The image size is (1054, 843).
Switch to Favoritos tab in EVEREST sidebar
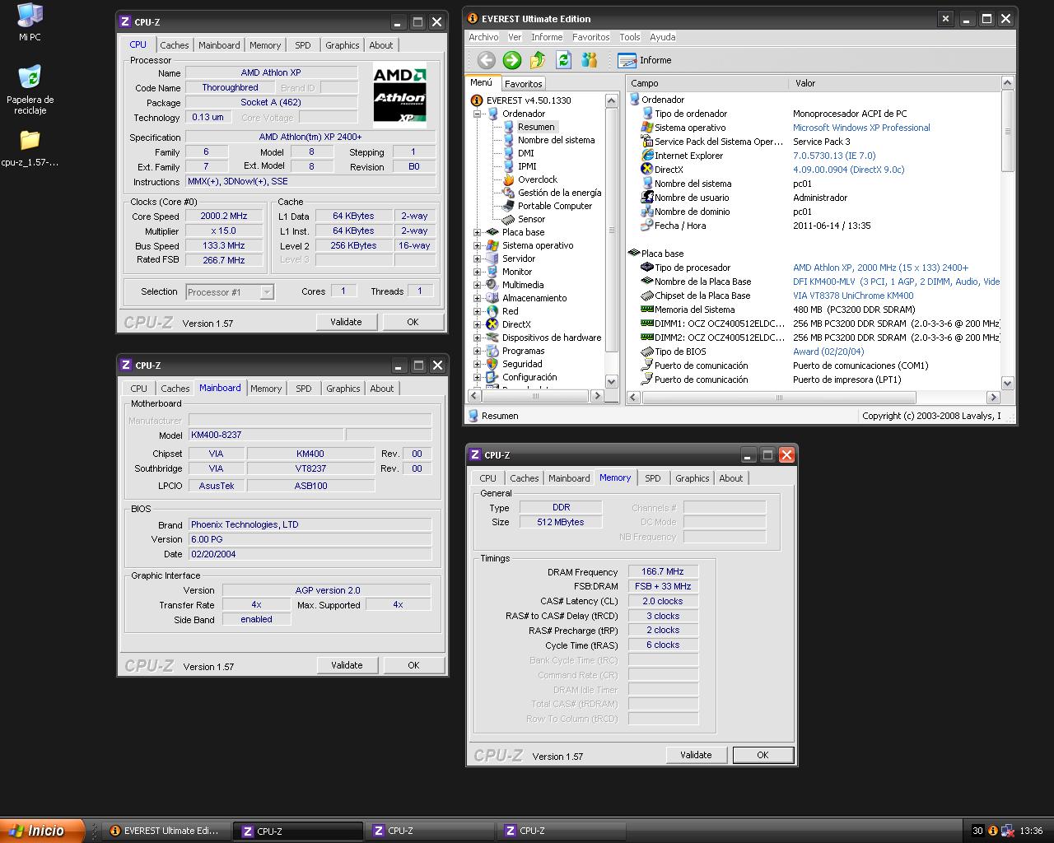(x=523, y=84)
